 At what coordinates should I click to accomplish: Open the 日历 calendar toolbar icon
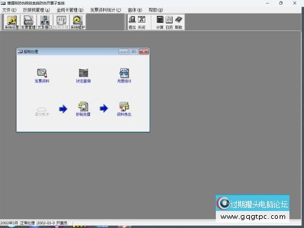point(169,22)
